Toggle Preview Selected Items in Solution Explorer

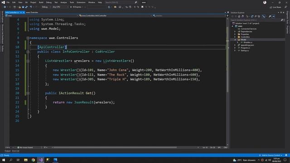coord(273,16)
